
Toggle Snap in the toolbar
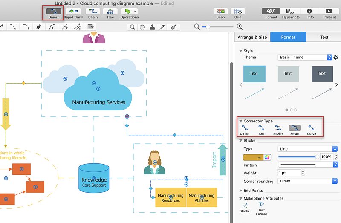[x=220, y=12]
